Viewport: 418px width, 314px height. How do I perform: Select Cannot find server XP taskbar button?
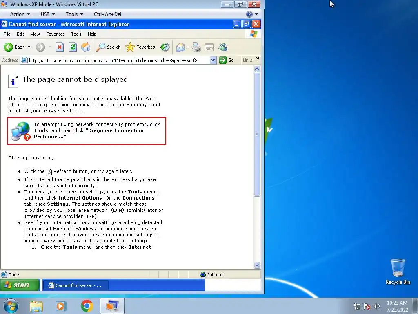pos(76,285)
